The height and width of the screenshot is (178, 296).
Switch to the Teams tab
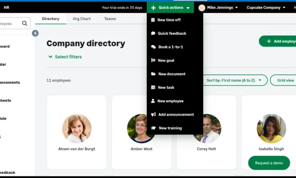coord(110,19)
